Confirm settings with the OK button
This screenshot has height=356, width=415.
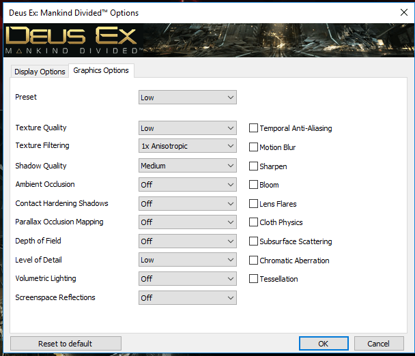click(x=323, y=343)
